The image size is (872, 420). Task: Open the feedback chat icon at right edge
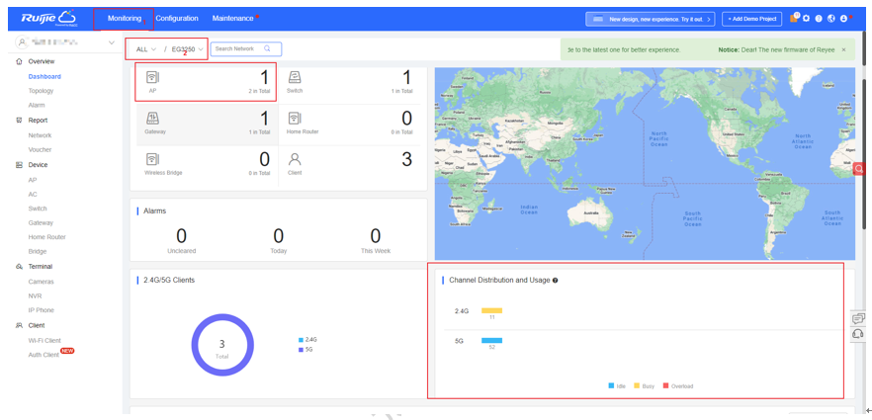point(858,319)
